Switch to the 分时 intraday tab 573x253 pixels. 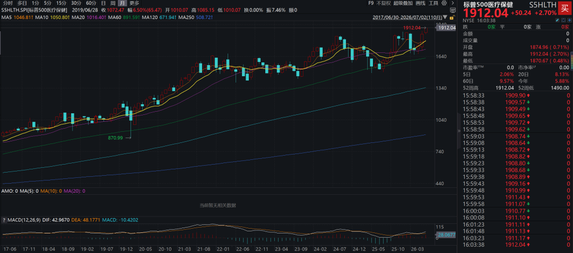(x=7, y=3)
